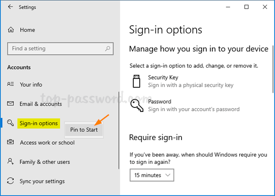Click the Sign-in options key icon
The width and height of the screenshot is (275, 196).
[x=11, y=123]
